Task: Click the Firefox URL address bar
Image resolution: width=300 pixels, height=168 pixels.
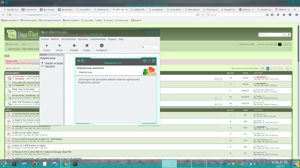Action: (x=103, y=15)
